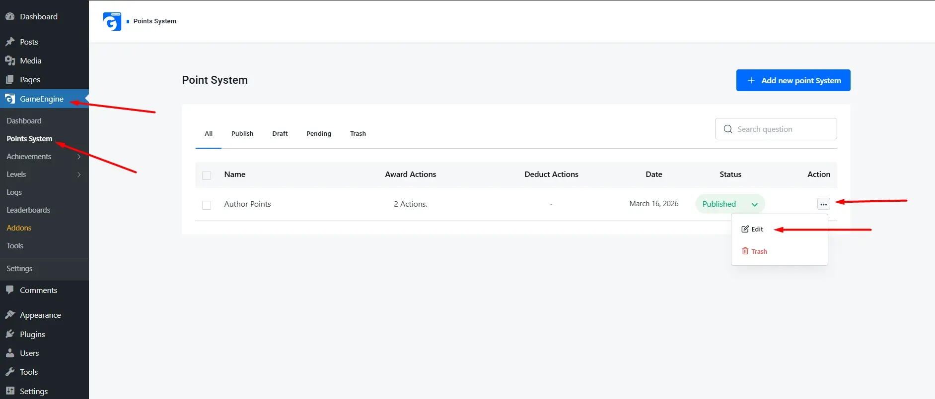Click the three-dots action icon for Author Points

tap(824, 204)
